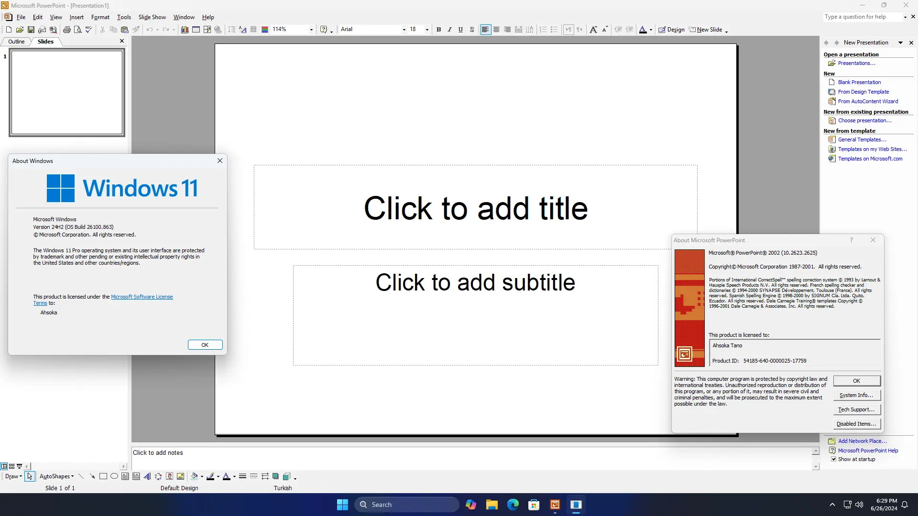Print the presentation with the printer icon
This screenshot has height=516, width=918.
click(66, 30)
